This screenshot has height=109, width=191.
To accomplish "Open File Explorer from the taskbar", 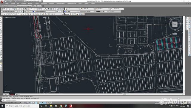I will coord(51,106).
